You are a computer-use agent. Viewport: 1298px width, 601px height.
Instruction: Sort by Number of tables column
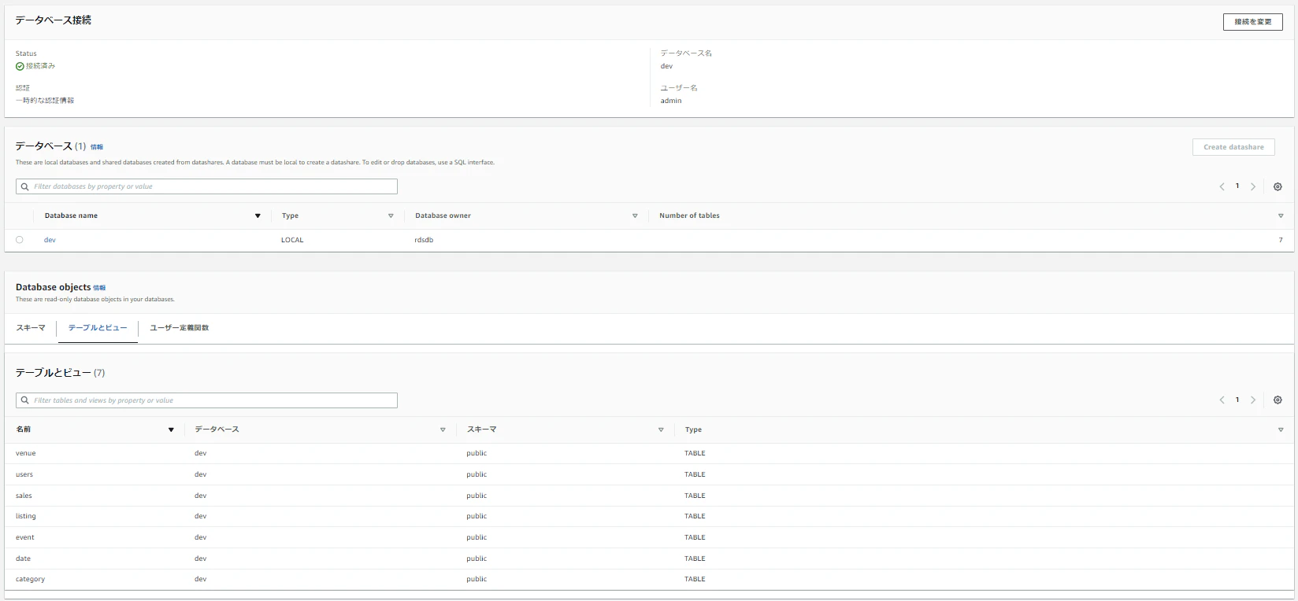pos(1281,216)
